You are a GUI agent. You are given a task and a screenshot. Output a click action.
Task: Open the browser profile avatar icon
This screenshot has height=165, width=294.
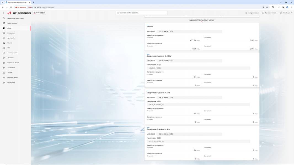(x=287, y=7)
